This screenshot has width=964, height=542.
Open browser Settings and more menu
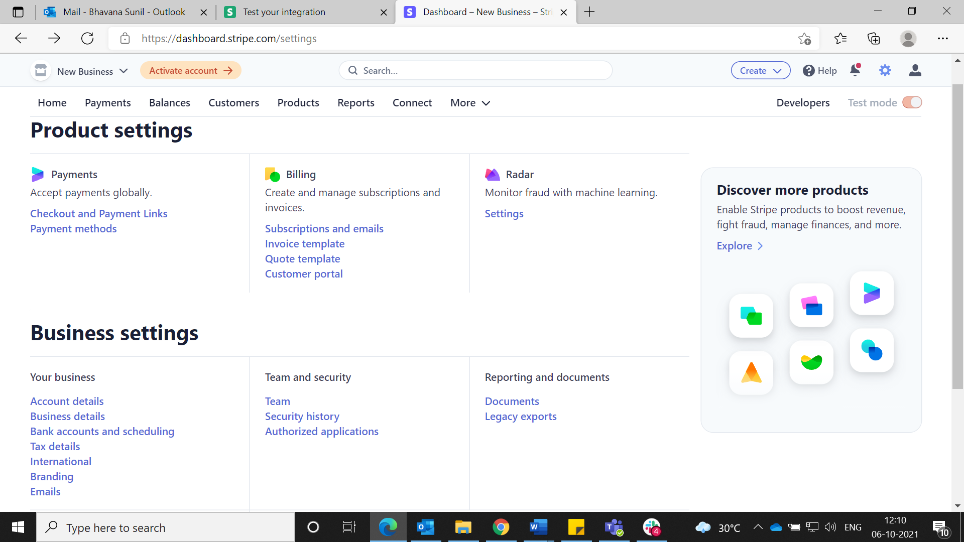pos(943,38)
